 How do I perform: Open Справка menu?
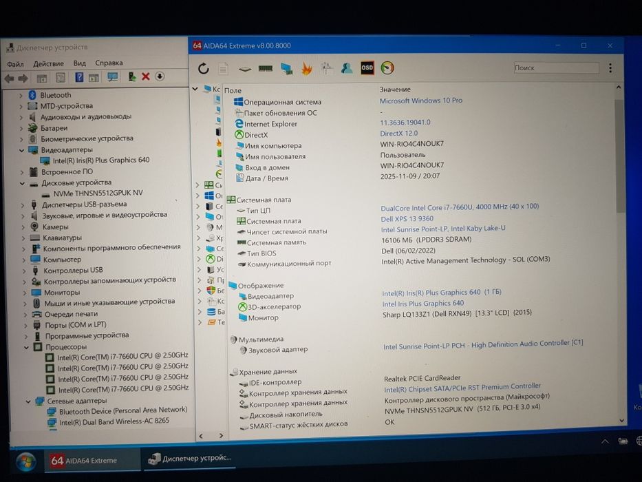pyautogui.click(x=109, y=63)
